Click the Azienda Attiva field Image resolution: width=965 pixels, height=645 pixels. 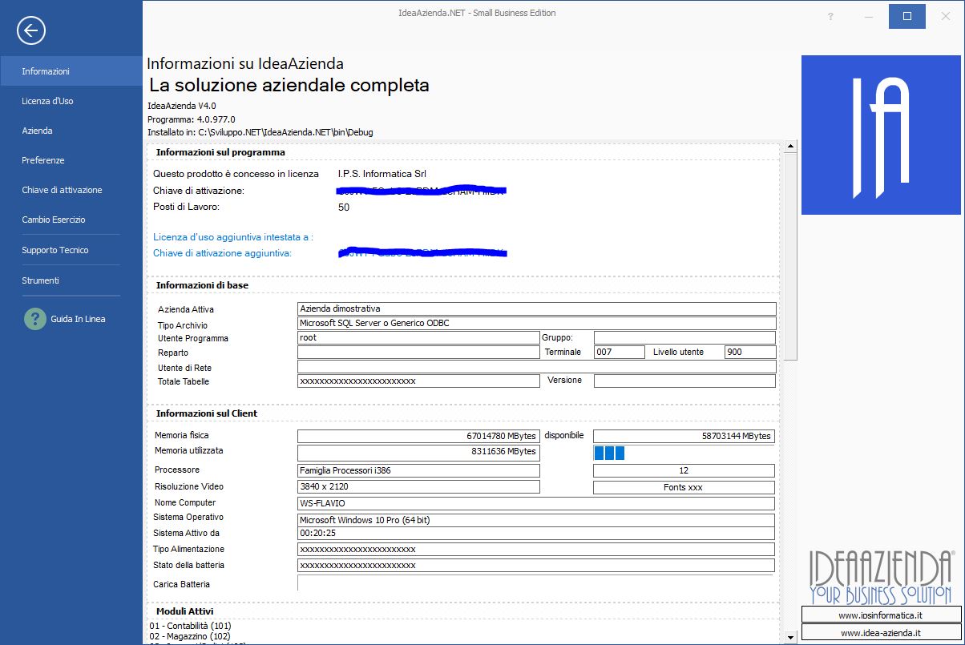coord(537,308)
